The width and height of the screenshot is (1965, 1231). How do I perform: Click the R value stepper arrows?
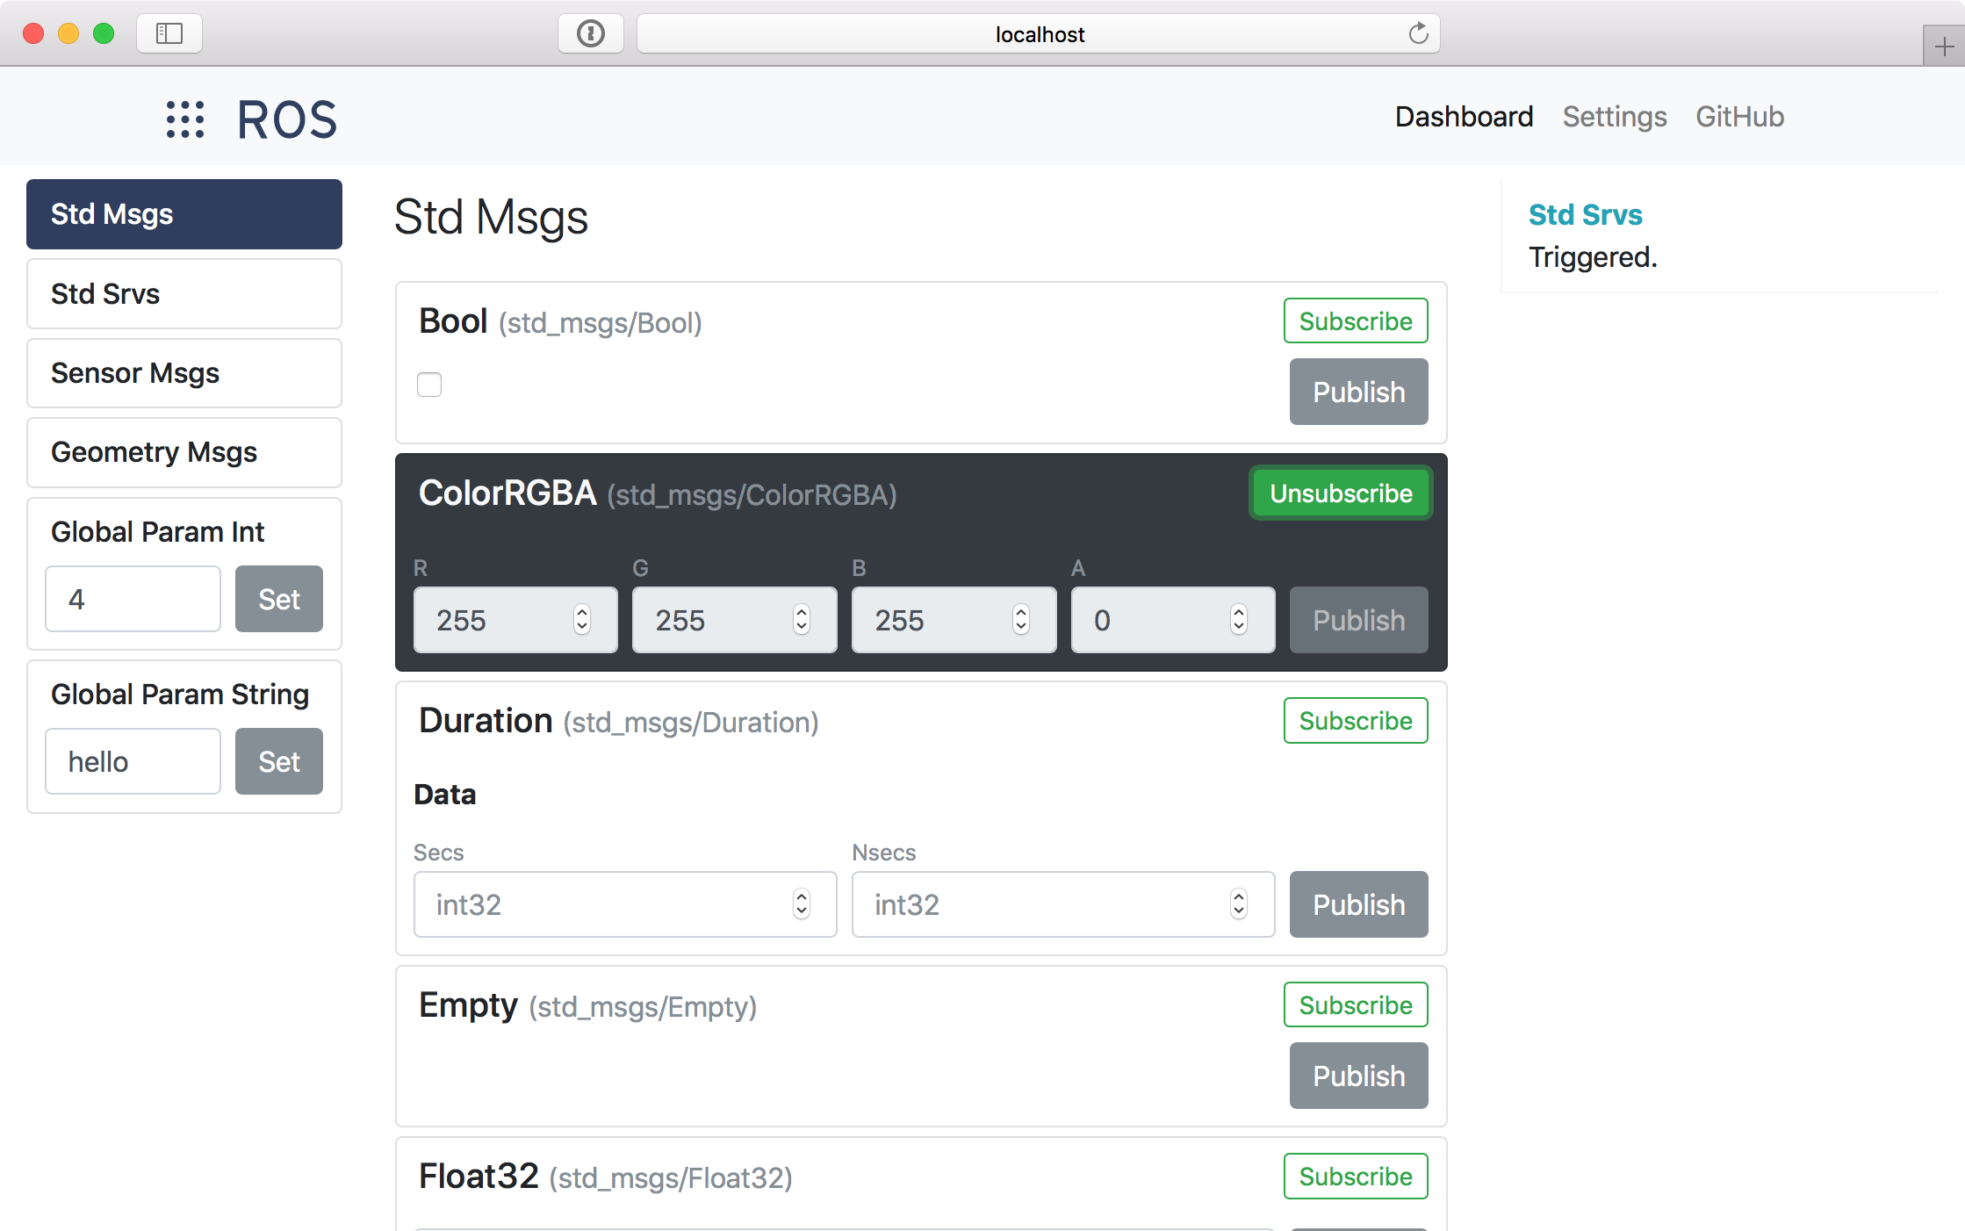[x=582, y=620]
